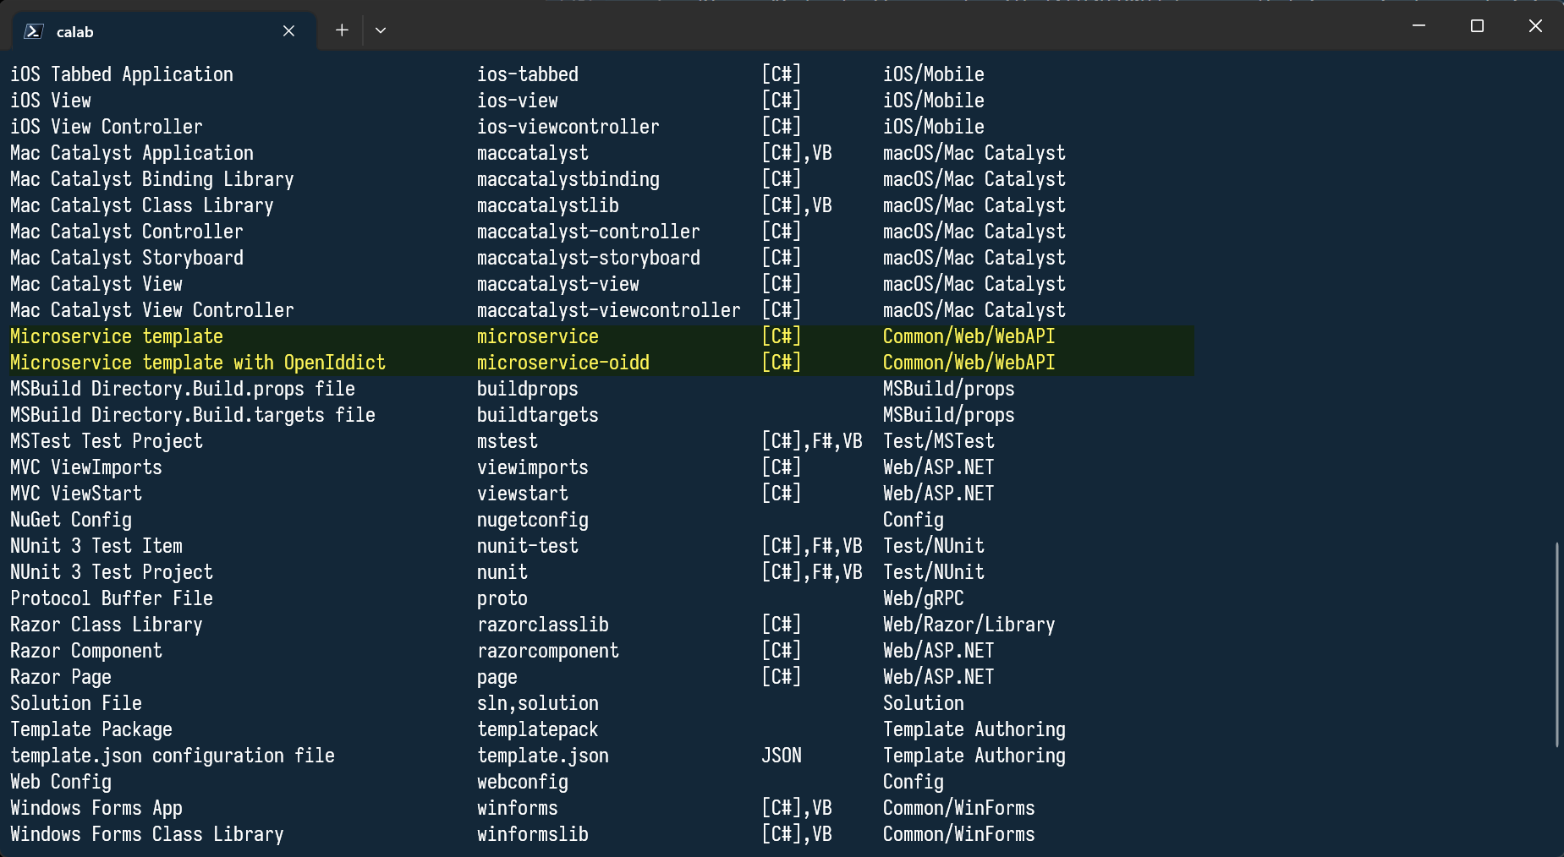Click 'Template Package' text
Image resolution: width=1564 pixels, height=857 pixels.
[91, 729]
